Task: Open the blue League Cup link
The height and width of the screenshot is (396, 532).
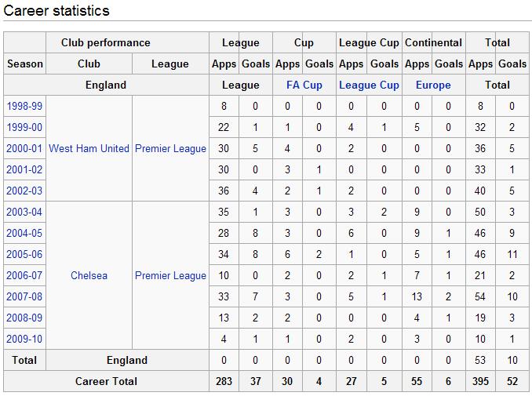Action: 369,85
